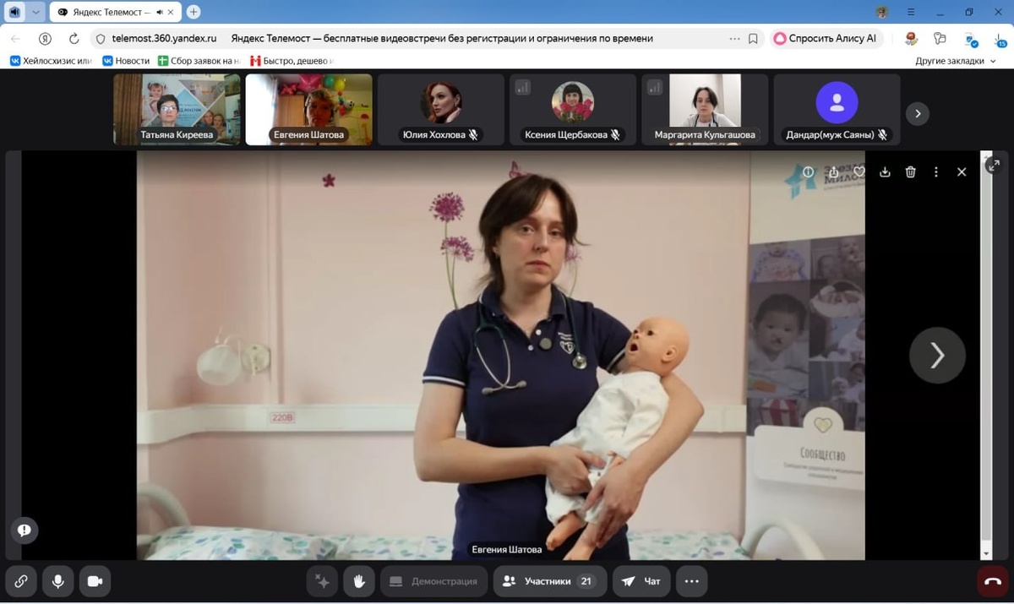The image size is (1014, 604).
Task: Select Евгения Шатова thumbnail in the top strip
Action: coord(308,110)
